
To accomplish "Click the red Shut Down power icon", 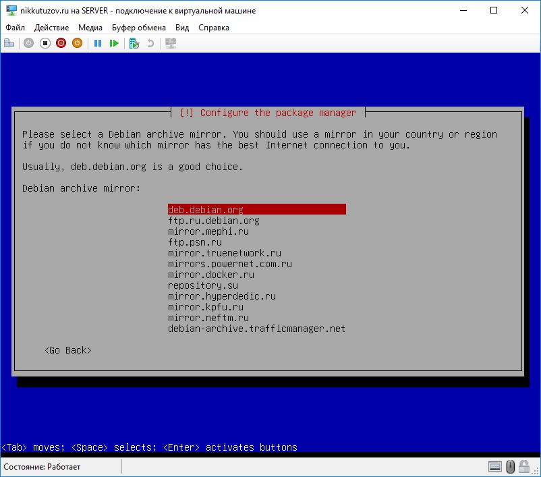I will (61, 43).
